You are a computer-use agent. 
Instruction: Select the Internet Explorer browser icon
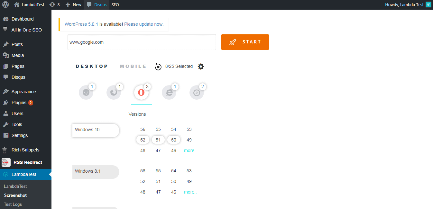click(169, 92)
